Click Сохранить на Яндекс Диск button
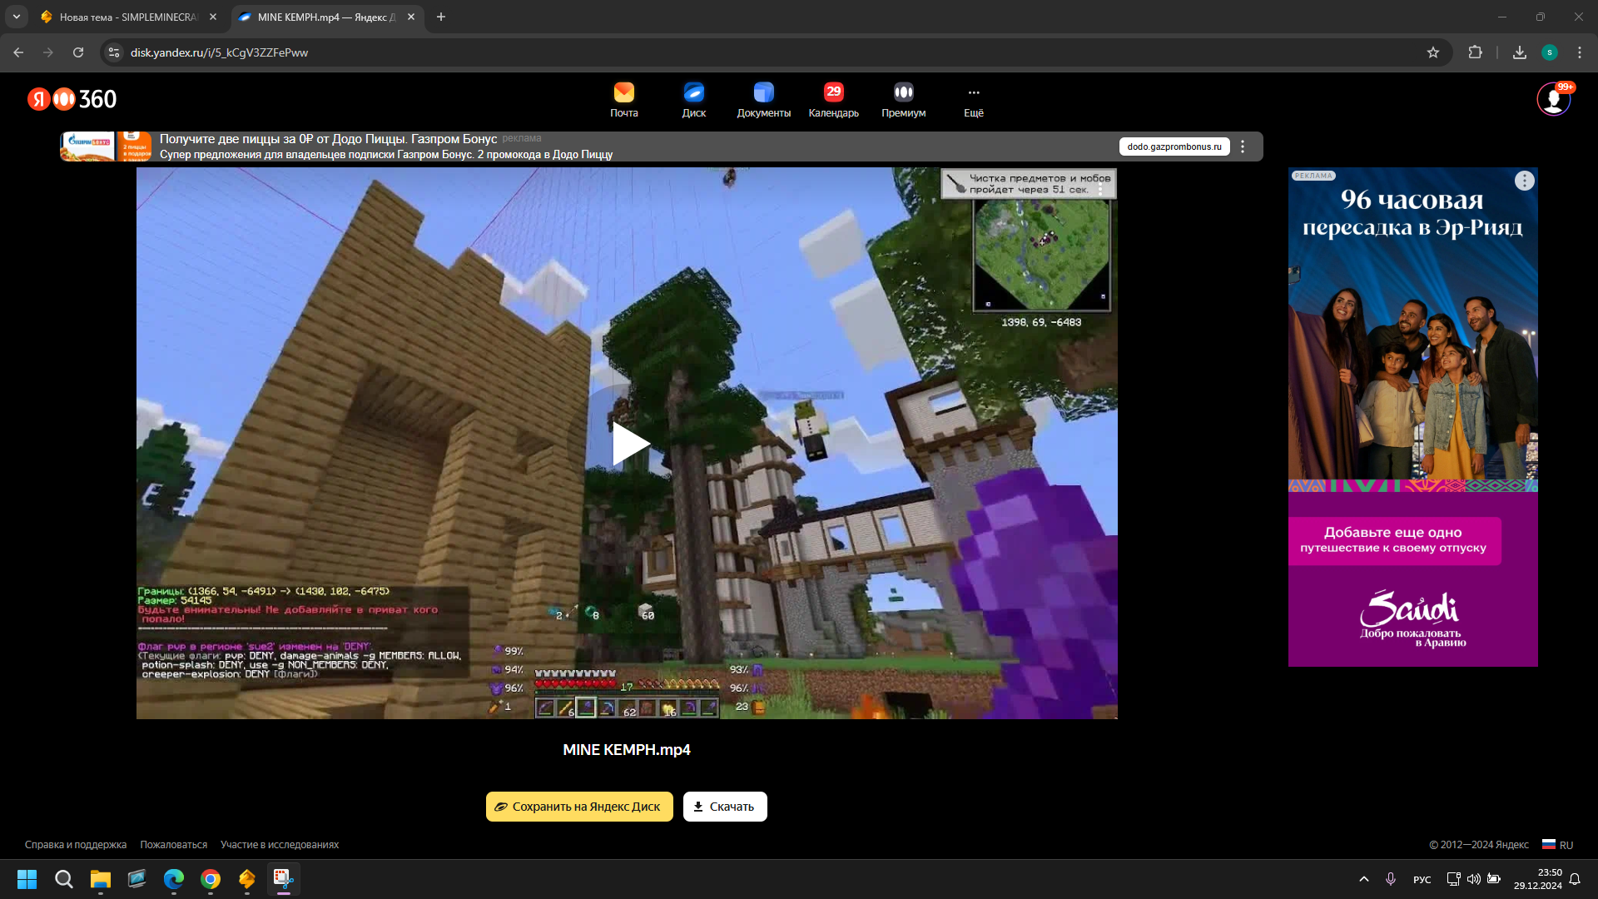 coord(579,807)
